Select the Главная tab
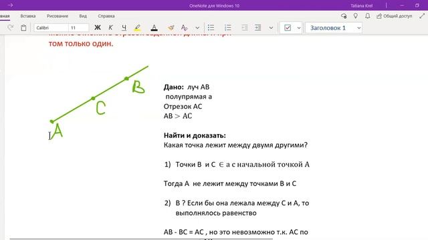428x240 pixels. pos(5,16)
